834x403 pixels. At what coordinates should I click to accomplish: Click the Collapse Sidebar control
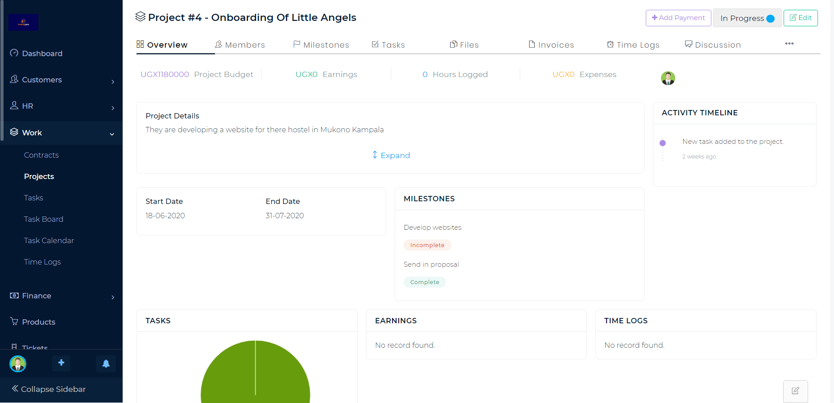click(x=49, y=389)
